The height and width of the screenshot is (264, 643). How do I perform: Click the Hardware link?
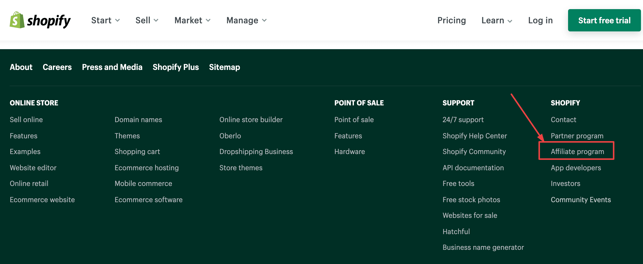[350, 152]
